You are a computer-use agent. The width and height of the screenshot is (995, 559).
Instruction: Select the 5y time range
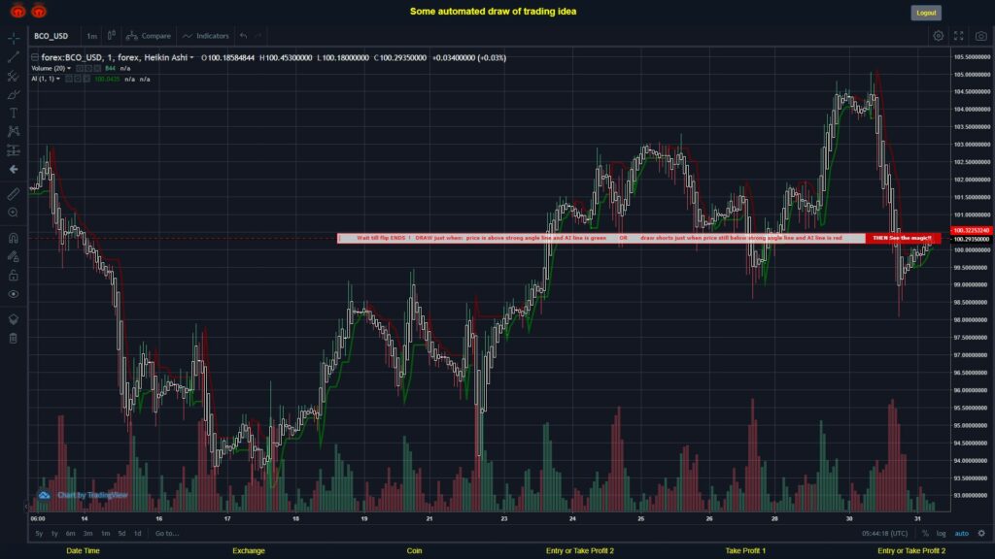click(x=39, y=534)
